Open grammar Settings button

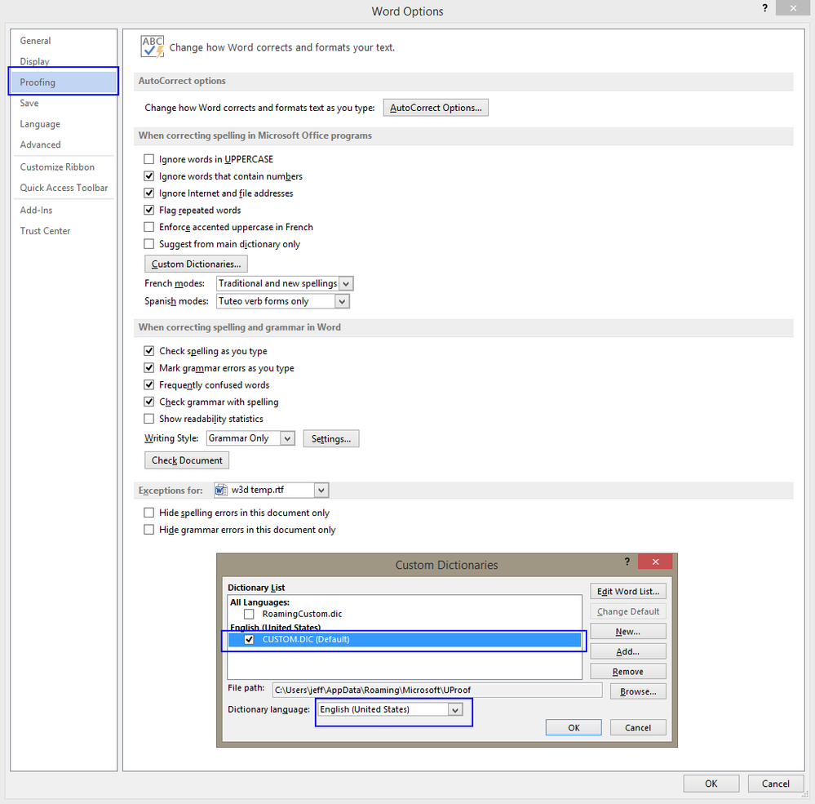point(331,439)
